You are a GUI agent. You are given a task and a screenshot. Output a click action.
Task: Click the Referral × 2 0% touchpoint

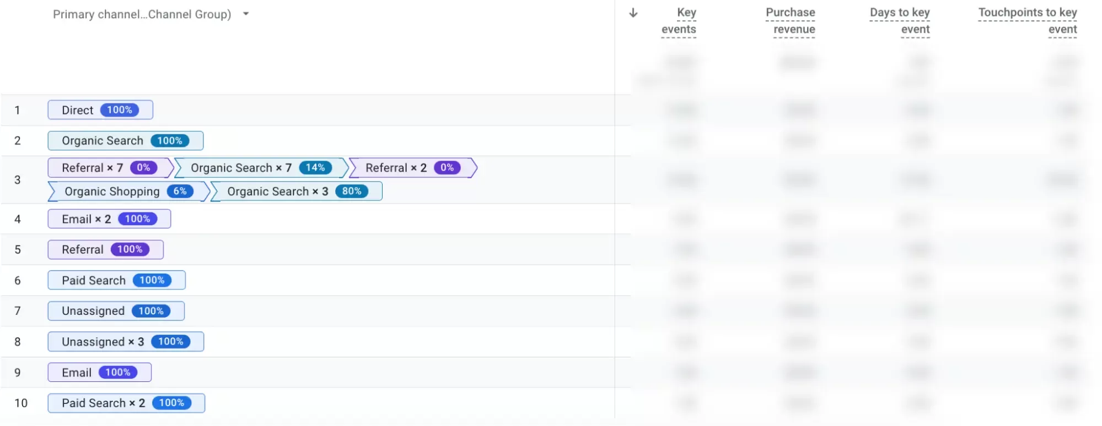pos(413,168)
